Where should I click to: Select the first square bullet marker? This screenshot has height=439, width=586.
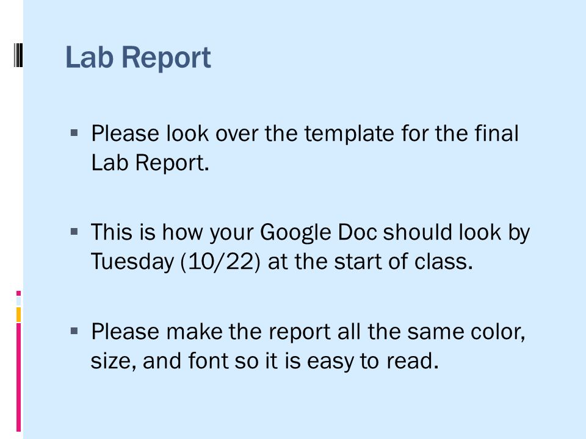[74, 132]
